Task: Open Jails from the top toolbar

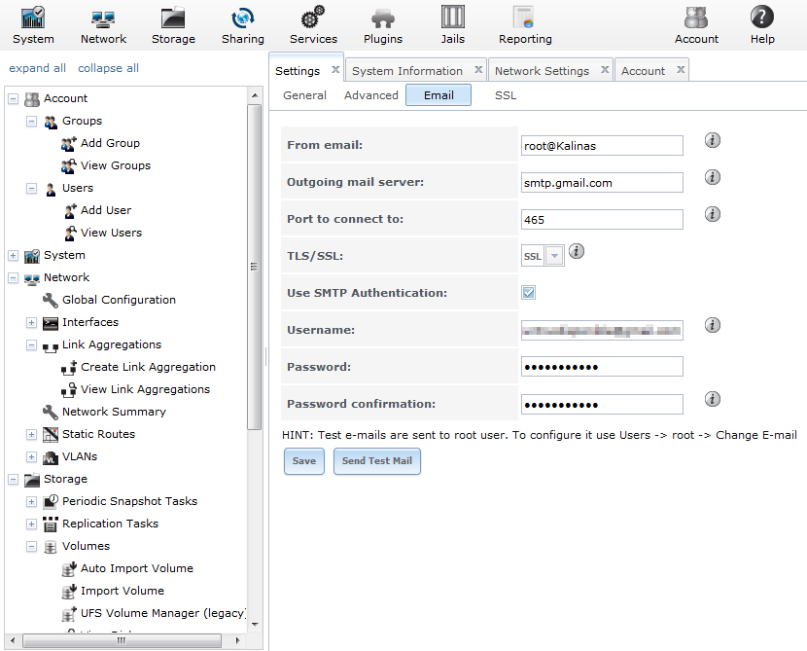Action: pyautogui.click(x=452, y=25)
